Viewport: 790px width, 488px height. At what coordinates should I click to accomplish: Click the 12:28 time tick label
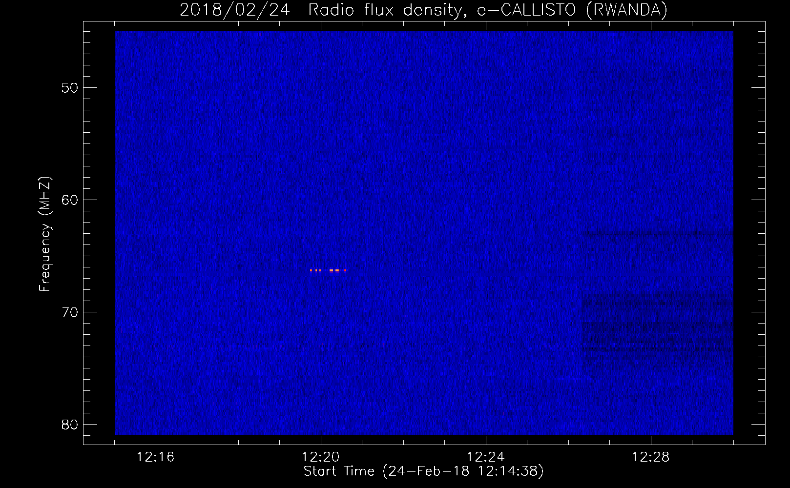point(651,457)
